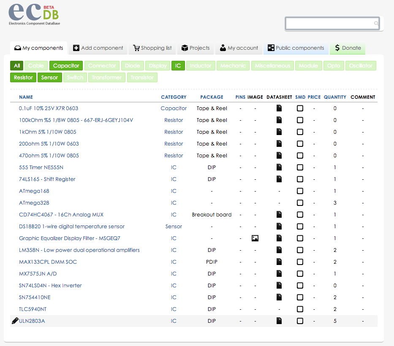394x346 pixels.
Task: Toggle SMD checkbox for ATmega328
Action: [x=300, y=203]
